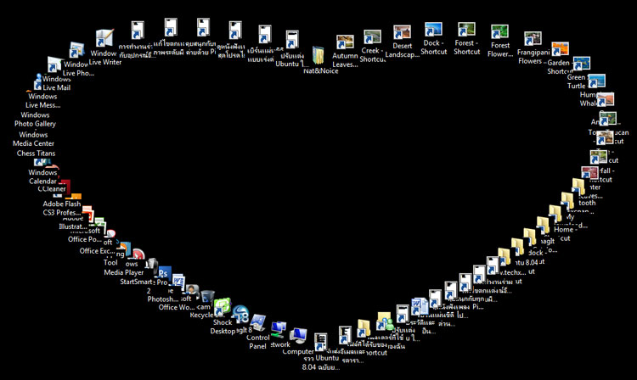The height and width of the screenshot is (380, 637).
Task: Select the Windows Calendar label
Action: 42,176
